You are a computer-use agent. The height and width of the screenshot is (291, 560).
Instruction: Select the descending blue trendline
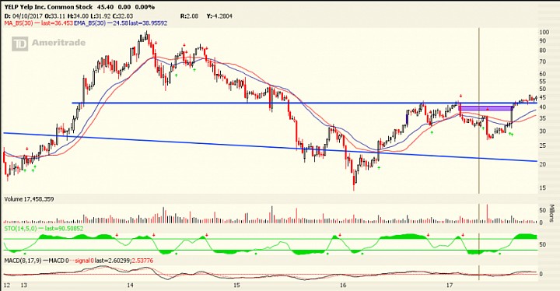270,147
